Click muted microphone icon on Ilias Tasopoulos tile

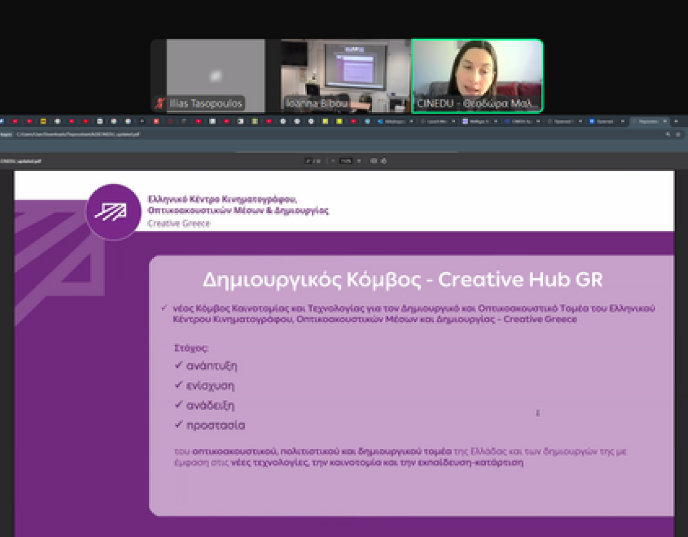159,103
